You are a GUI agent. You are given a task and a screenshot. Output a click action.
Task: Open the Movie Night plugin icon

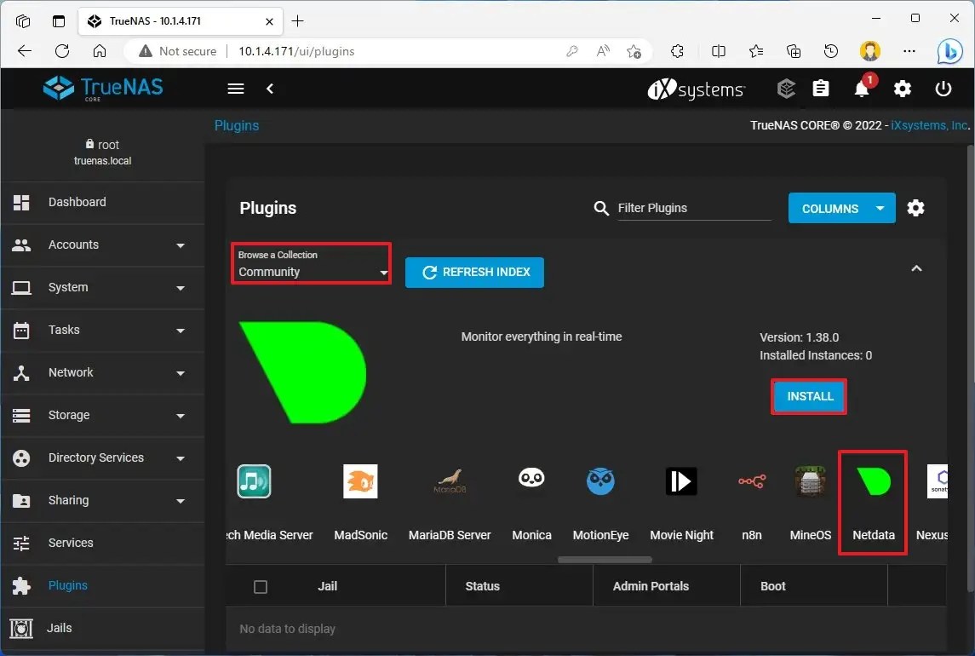[681, 481]
